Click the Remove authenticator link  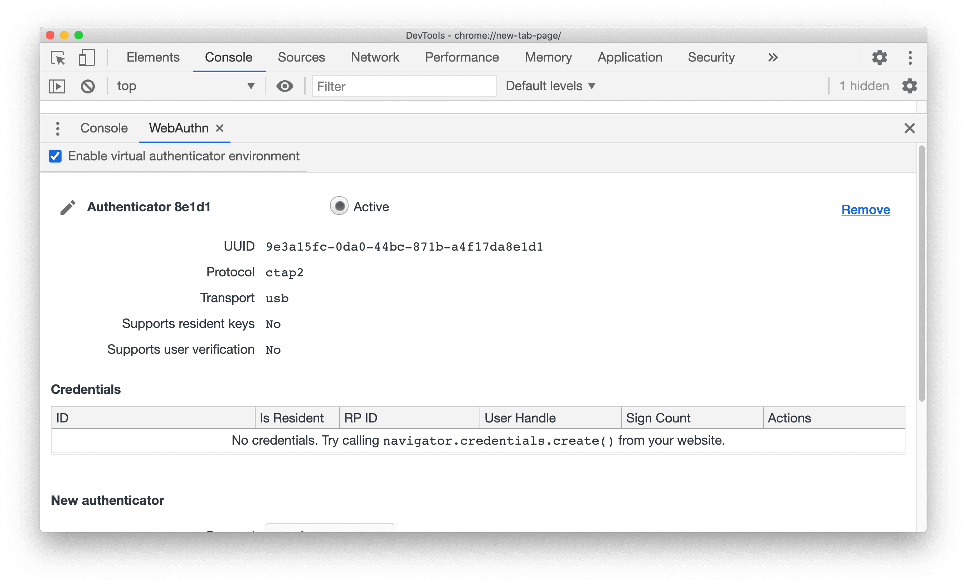click(x=865, y=209)
